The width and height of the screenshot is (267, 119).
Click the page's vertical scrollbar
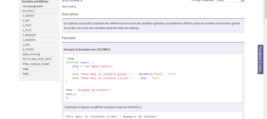tap(265, 59)
